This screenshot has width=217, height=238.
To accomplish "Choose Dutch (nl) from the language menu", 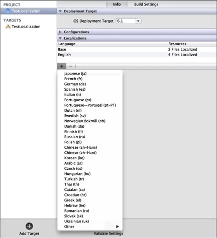I will (90, 110).
